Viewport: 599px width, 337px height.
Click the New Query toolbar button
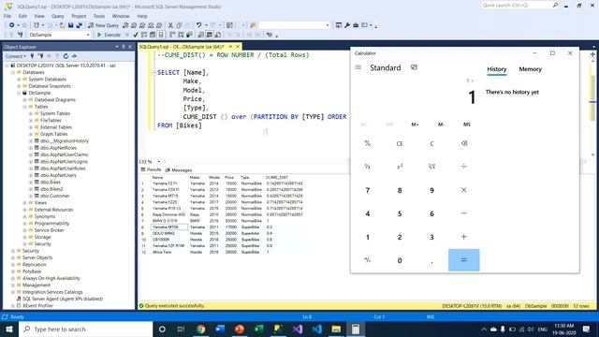104,25
